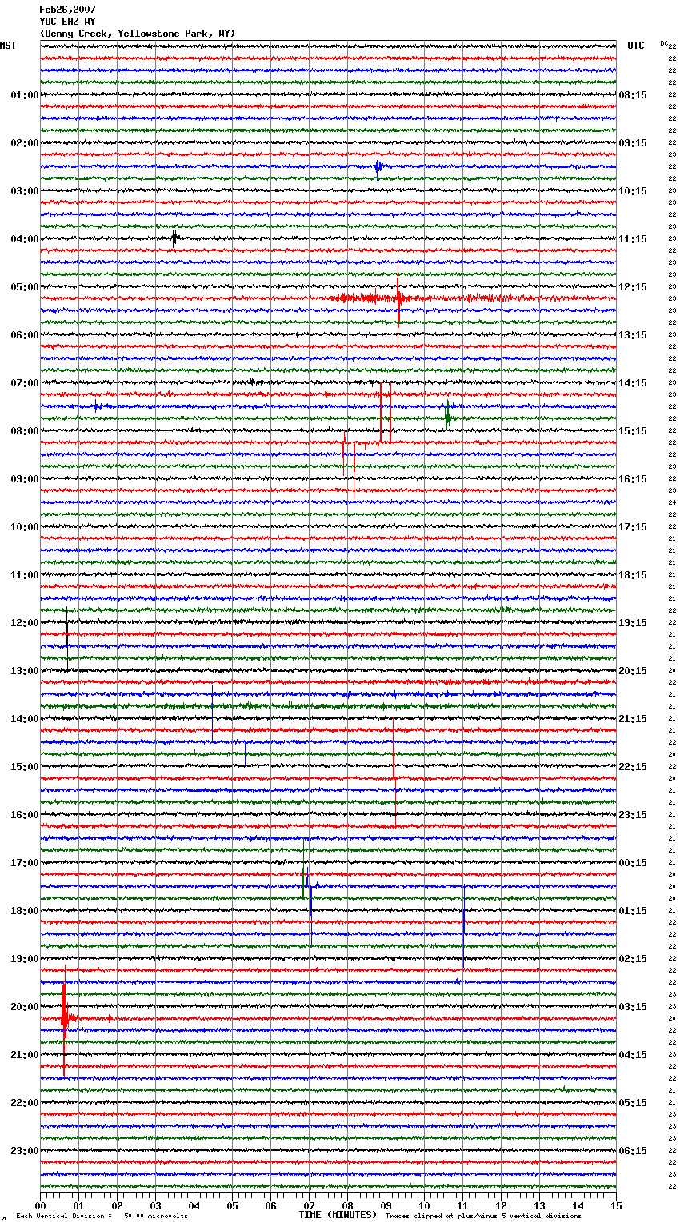Click minute tick label 07 on x-axis
The height and width of the screenshot is (1227, 680).
pos(309,1205)
